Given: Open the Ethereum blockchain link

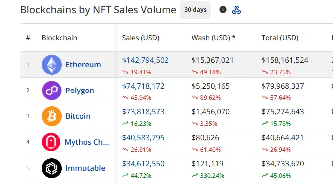Looking at the screenshot, I should 83,65.
